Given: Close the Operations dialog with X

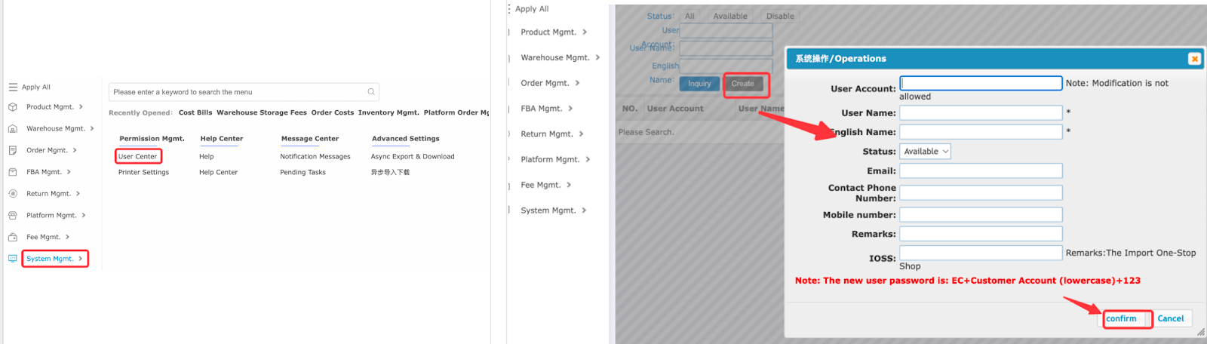Looking at the screenshot, I should 1194,59.
